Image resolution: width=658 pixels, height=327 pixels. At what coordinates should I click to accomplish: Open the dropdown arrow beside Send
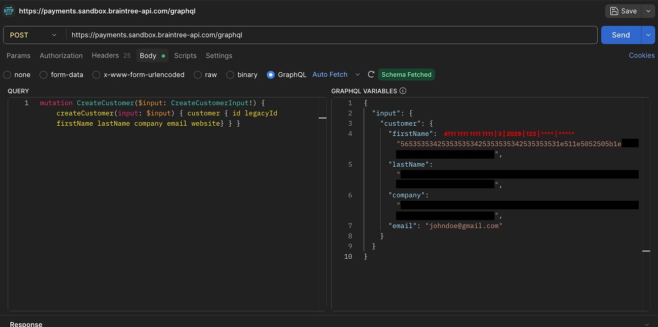(x=648, y=35)
